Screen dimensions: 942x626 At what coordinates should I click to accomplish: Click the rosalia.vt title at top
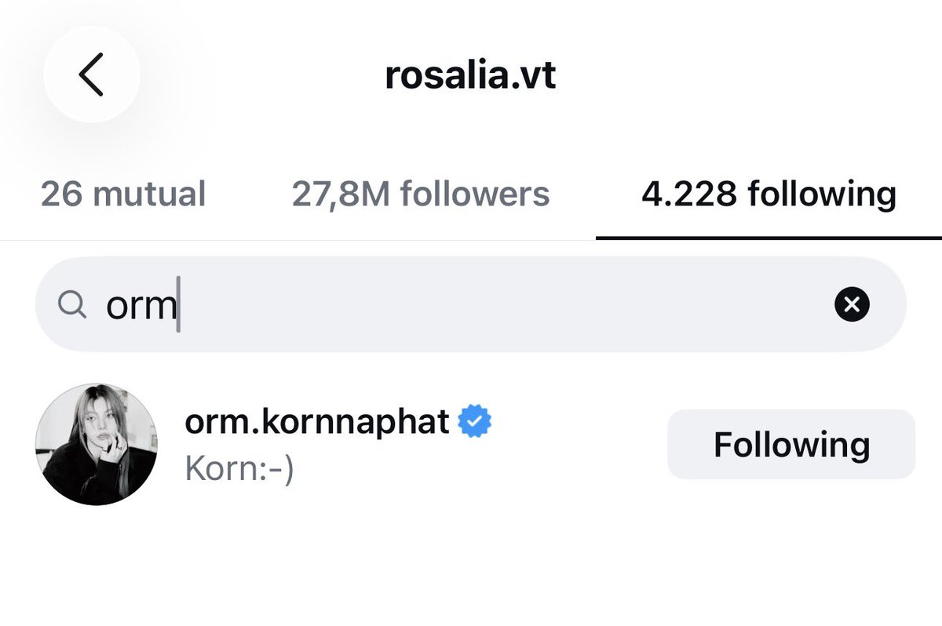coord(470,76)
